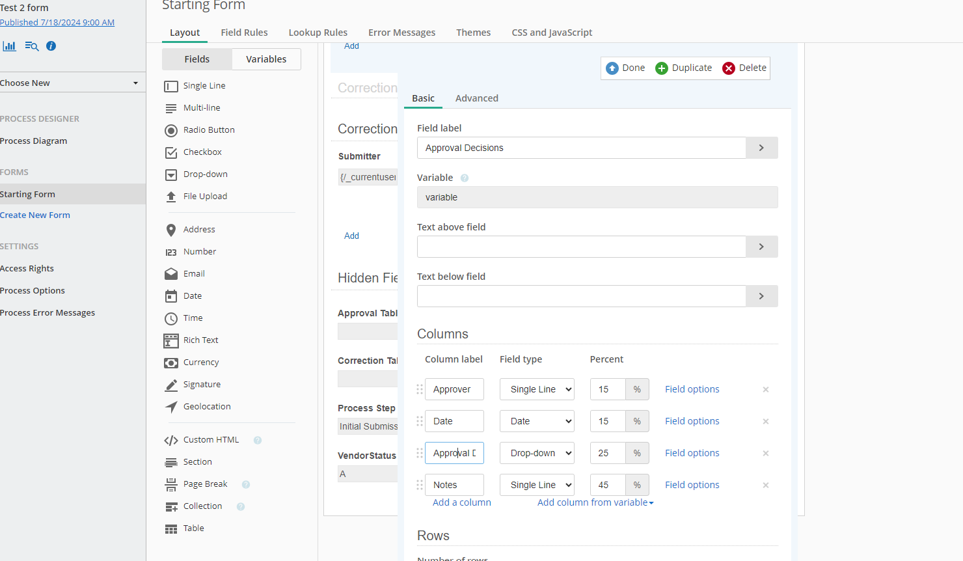Expand the Field label arrow button
Viewport: 963px width, 561px height.
(761, 148)
